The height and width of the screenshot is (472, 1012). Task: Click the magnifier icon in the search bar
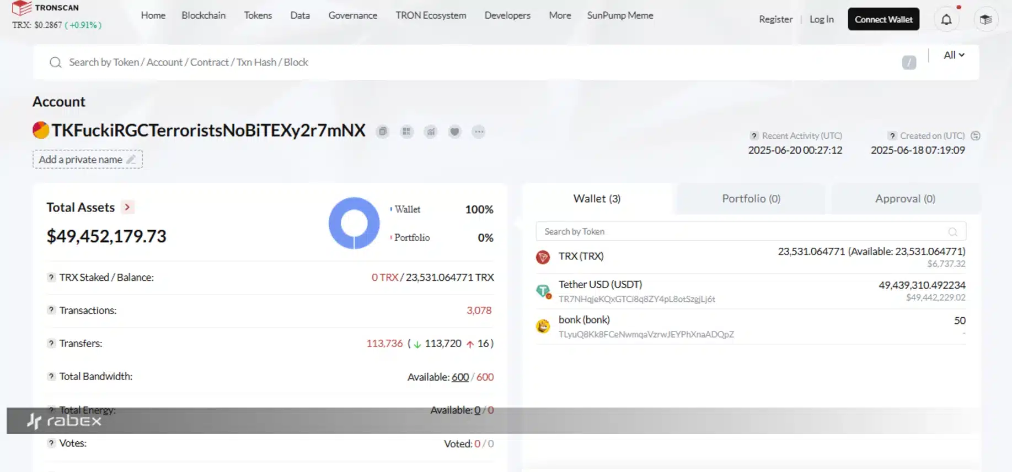(x=55, y=62)
